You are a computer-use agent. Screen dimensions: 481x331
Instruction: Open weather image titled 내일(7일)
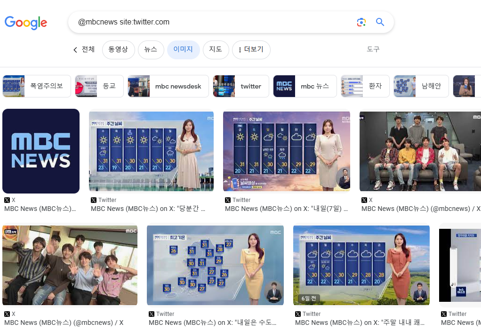coord(287,151)
